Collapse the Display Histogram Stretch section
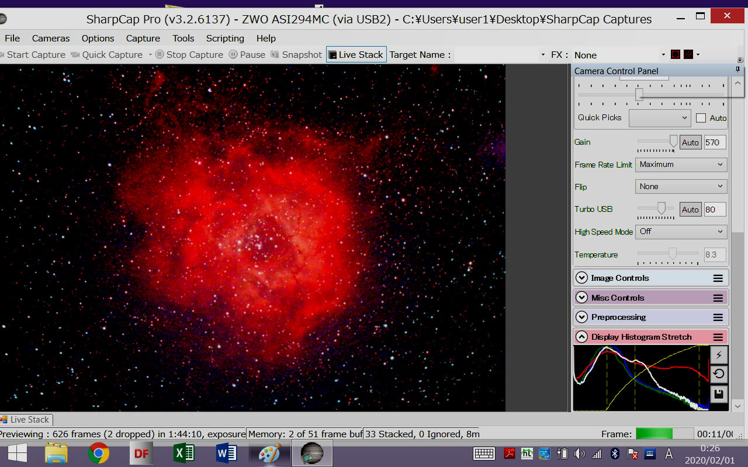Viewport: 748px width, 467px height. click(581, 337)
